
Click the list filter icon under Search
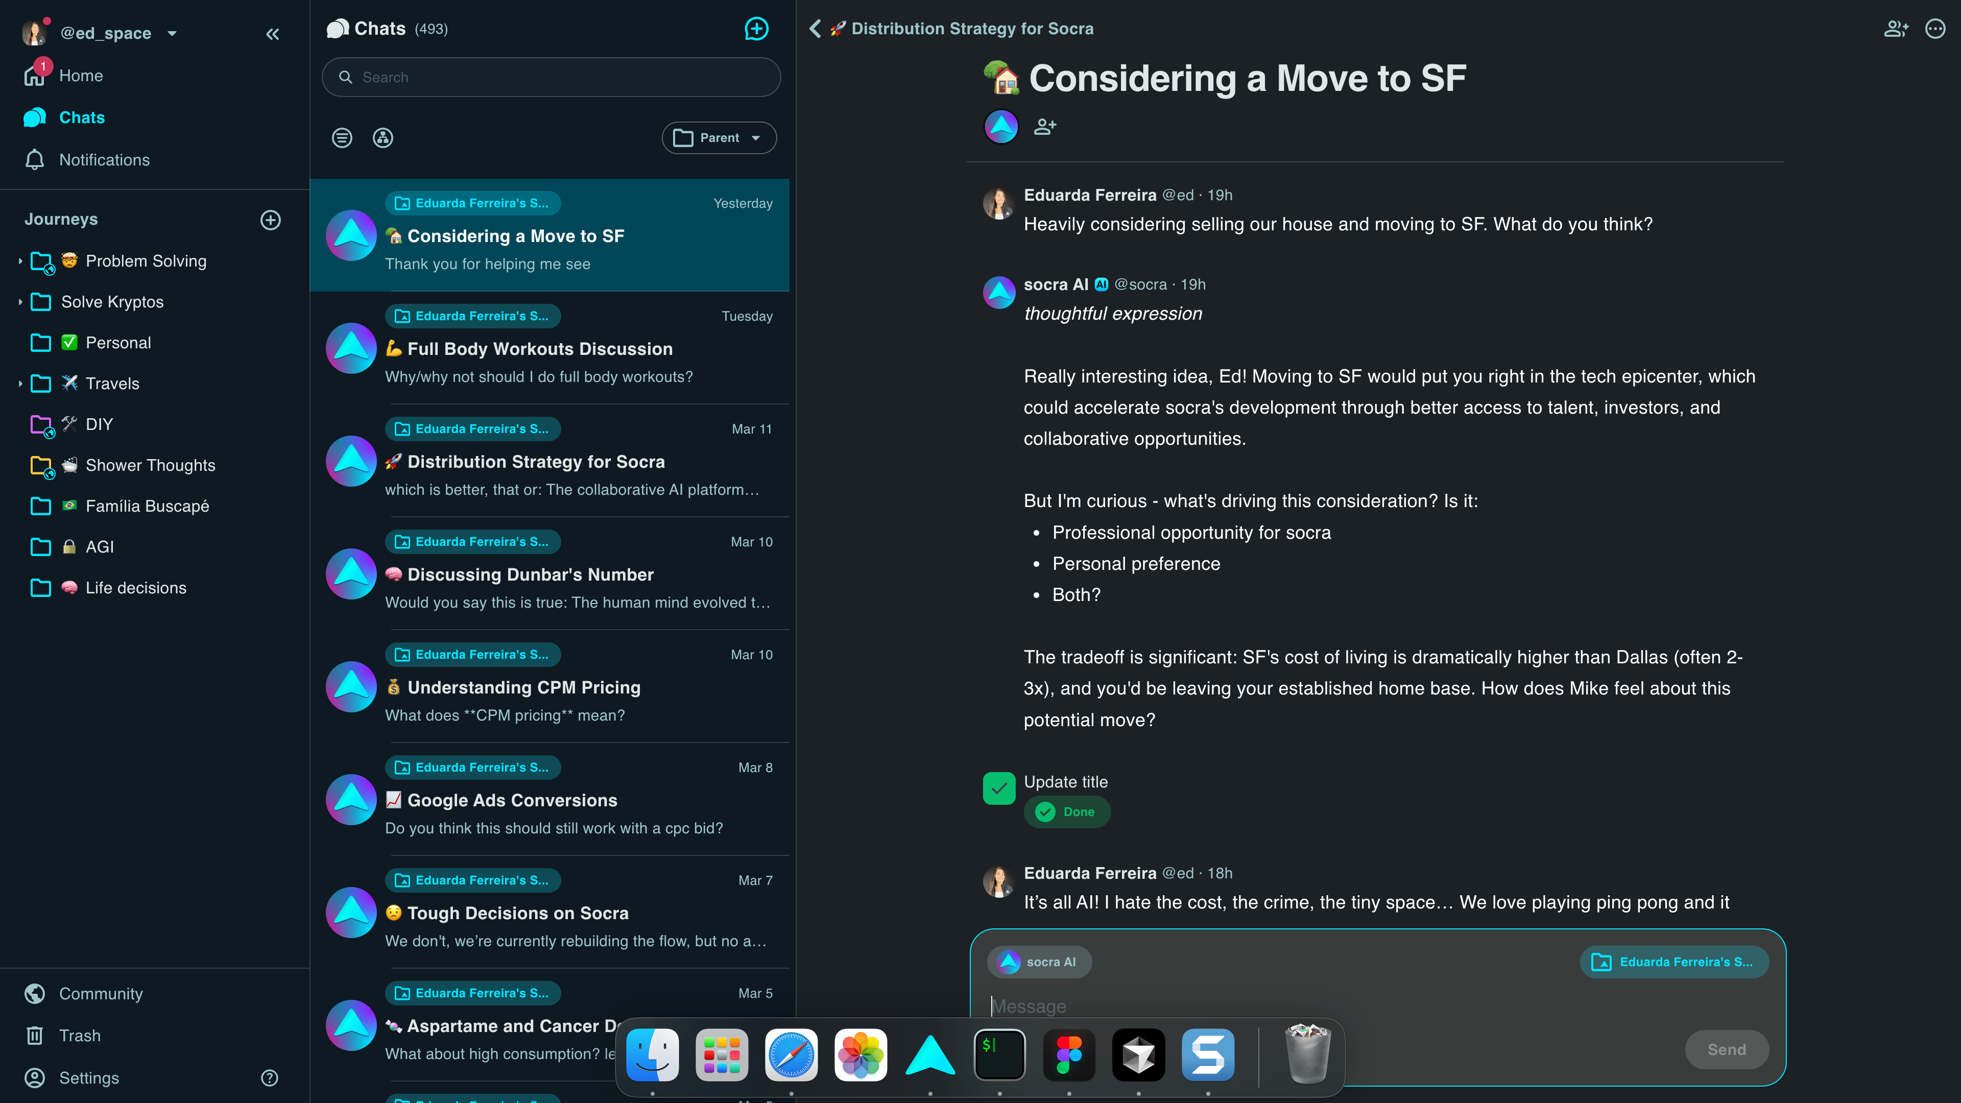342,138
